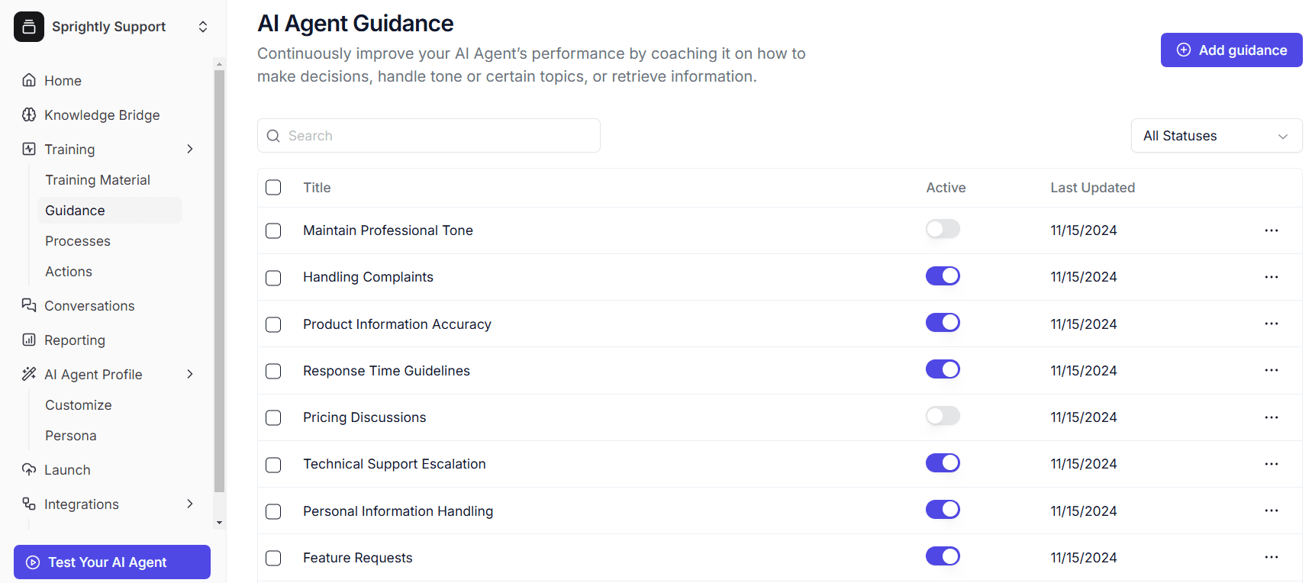Screen dimensions: 1312x583
Task: Click the Add guidance button
Action: 1231,50
